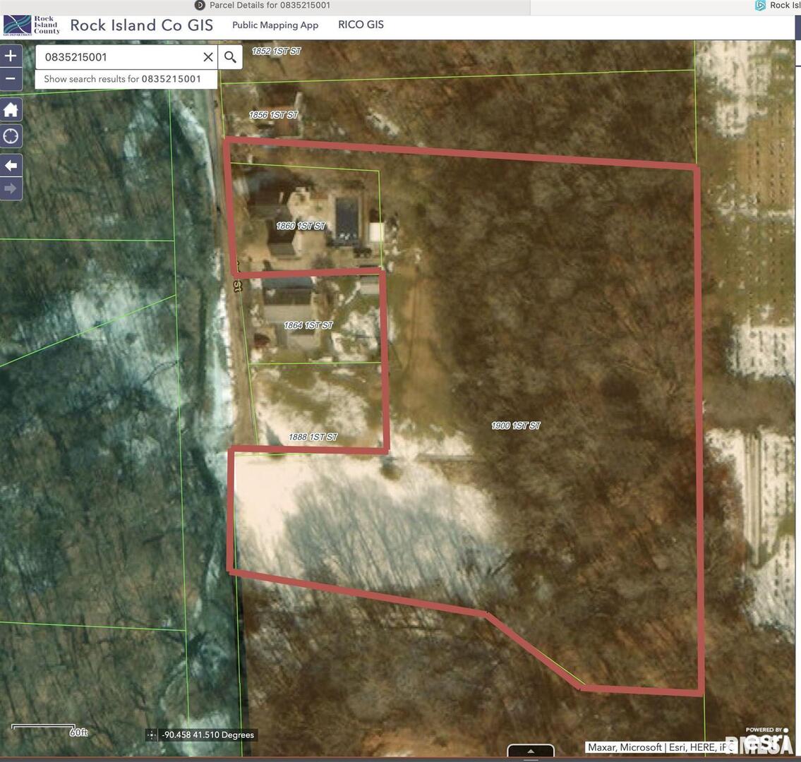This screenshot has height=762, width=801.
Task: Click the magnifying glass search button
Action: point(230,57)
